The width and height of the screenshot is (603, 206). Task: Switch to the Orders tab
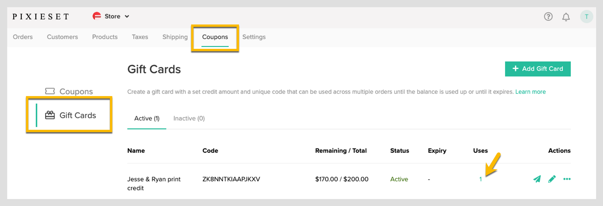tap(23, 37)
